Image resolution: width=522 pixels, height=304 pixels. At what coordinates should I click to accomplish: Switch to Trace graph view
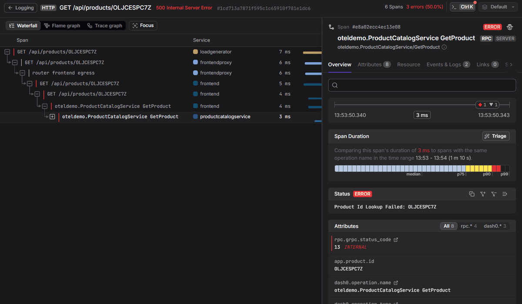[x=104, y=26]
